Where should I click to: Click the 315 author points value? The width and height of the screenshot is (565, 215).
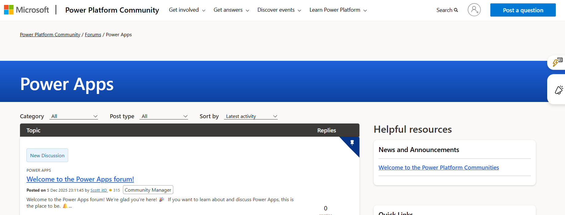tap(116, 190)
